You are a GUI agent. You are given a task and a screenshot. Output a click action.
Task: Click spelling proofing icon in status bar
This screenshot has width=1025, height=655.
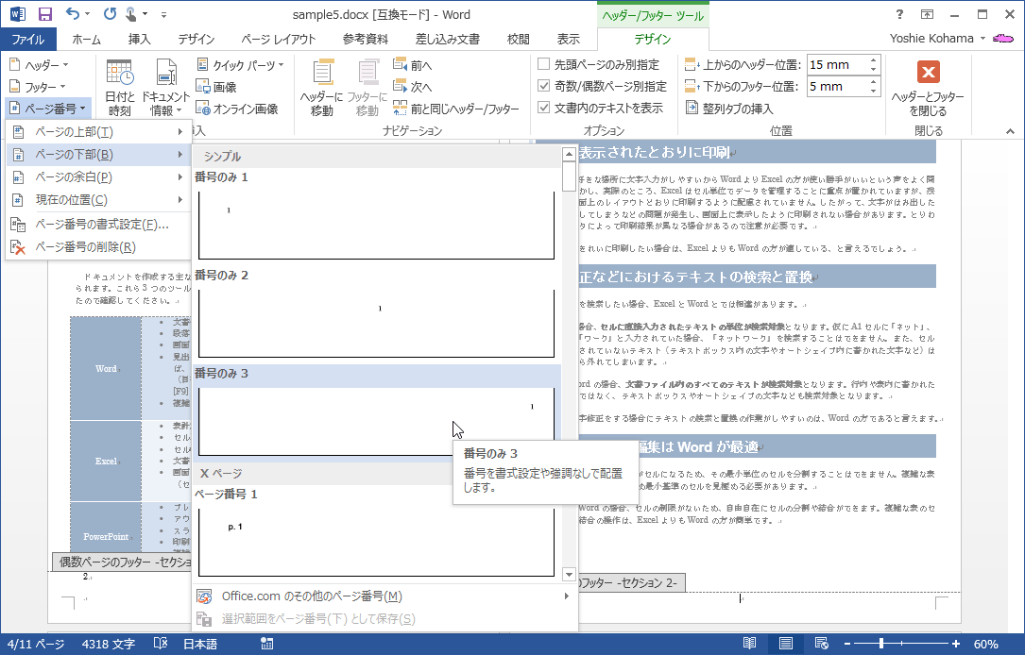161,644
